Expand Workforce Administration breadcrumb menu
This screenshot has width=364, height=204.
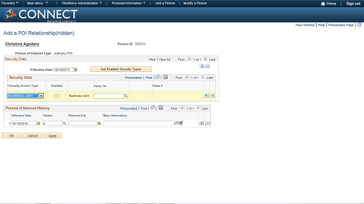tap(82, 3)
